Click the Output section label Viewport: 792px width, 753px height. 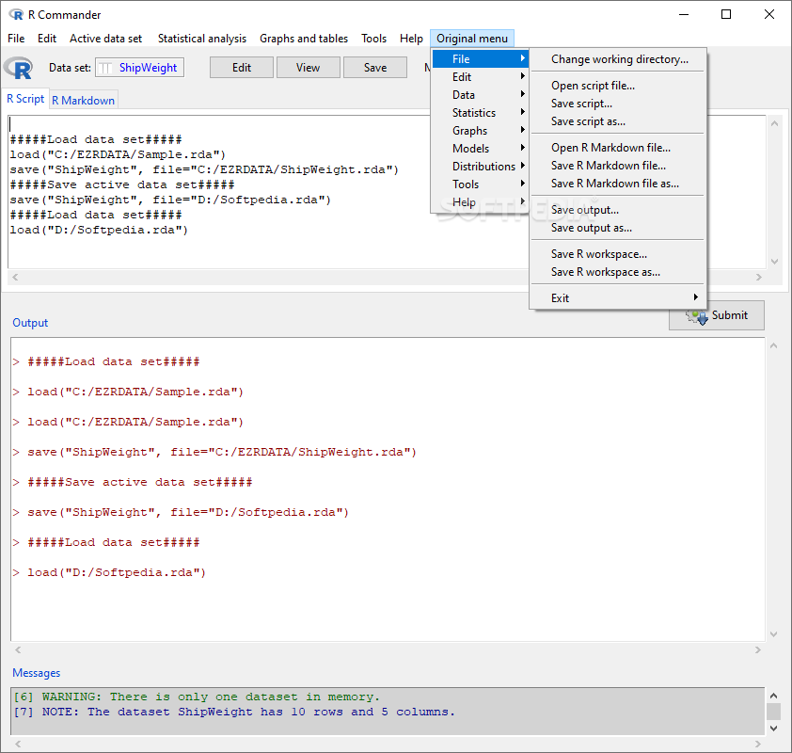[30, 323]
